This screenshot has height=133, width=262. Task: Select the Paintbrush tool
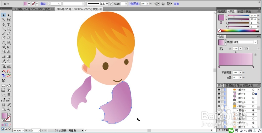3,33
